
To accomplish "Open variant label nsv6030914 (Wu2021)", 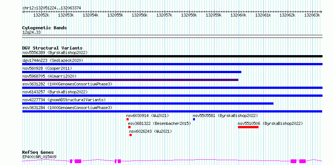I will coord(147,115).
